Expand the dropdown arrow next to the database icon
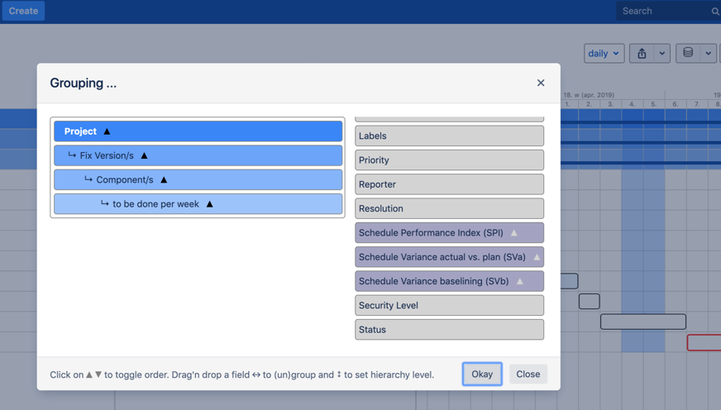Screen dimensions: 721x410 coord(709,54)
